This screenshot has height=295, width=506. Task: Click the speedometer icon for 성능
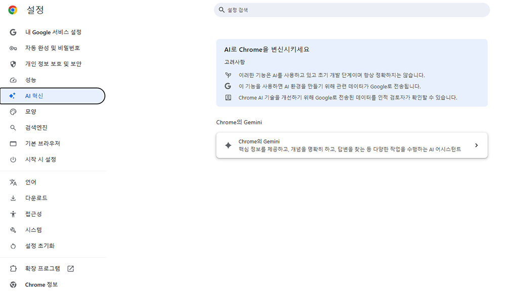[13, 80]
